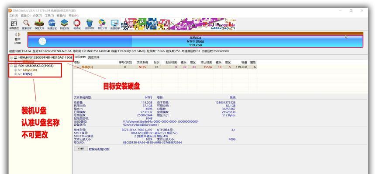Select the HD0:HFS128G39TND-N210A disk in the tree

(x=45, y=57)
